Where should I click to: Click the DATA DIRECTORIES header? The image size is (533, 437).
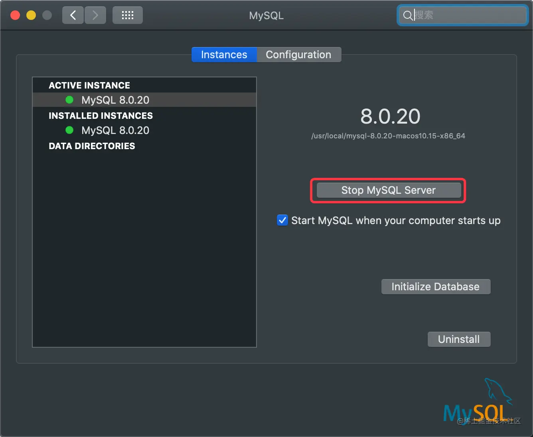coord(92,146)
